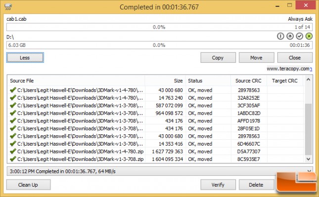Collapse details with the Less button
The width and height of the screenshot is (319, 197).
[25, 58]
